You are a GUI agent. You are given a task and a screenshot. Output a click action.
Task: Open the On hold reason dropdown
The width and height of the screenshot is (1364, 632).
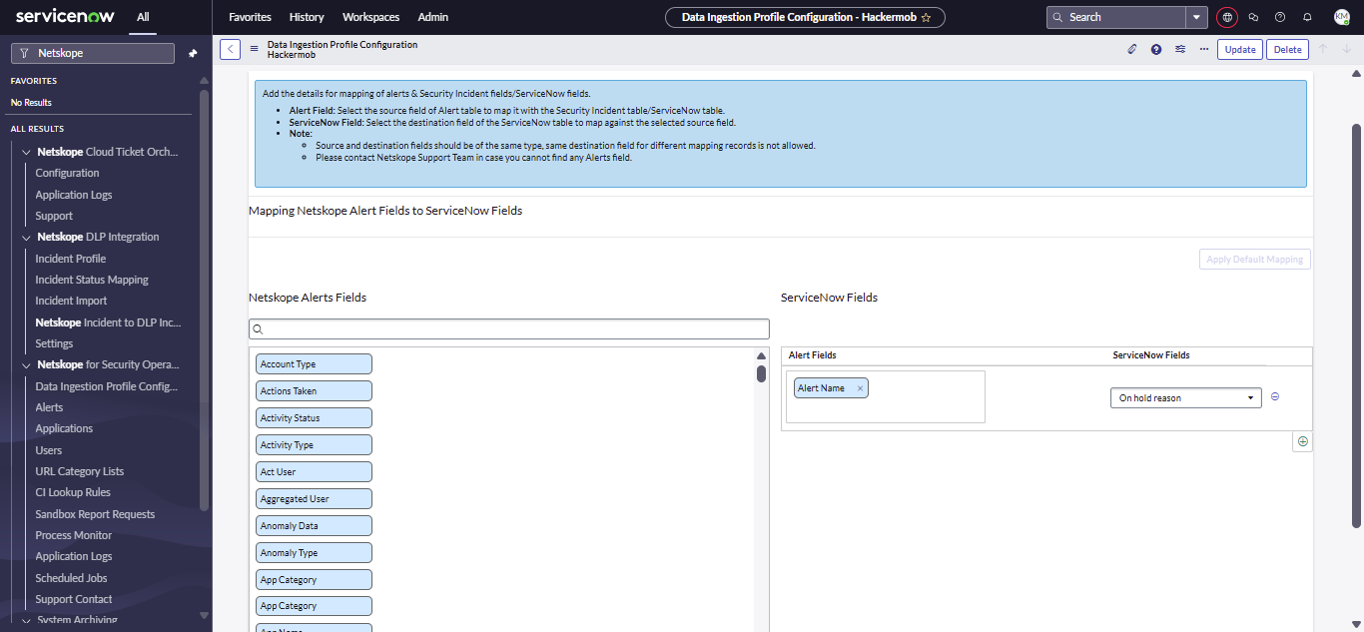click(x=1186, y=397)
